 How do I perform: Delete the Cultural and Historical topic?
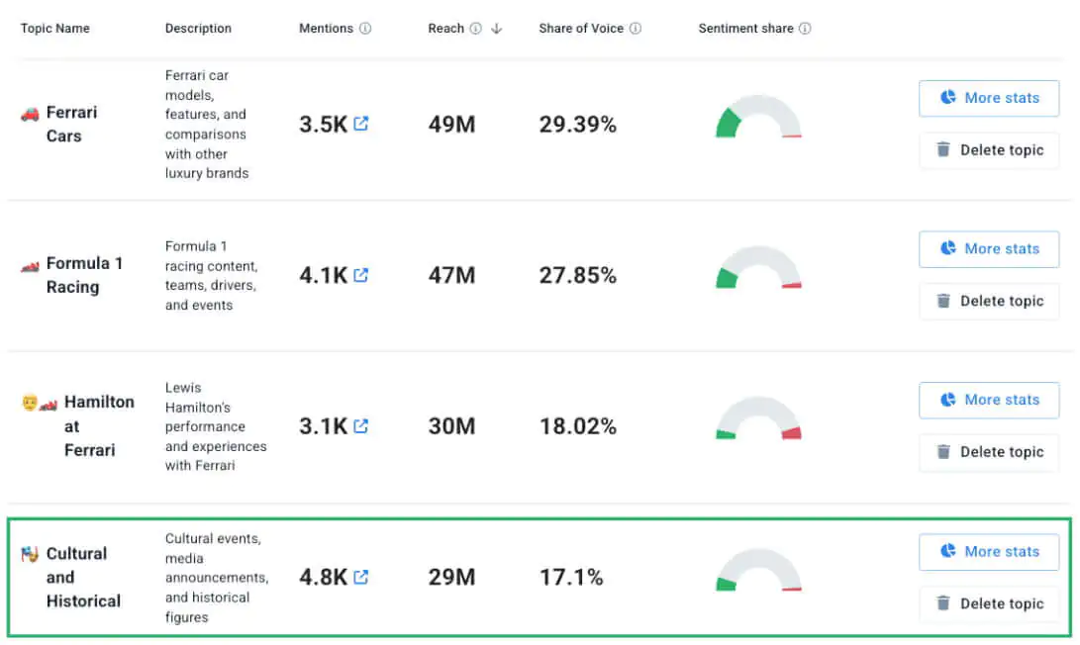coord(988,603)
